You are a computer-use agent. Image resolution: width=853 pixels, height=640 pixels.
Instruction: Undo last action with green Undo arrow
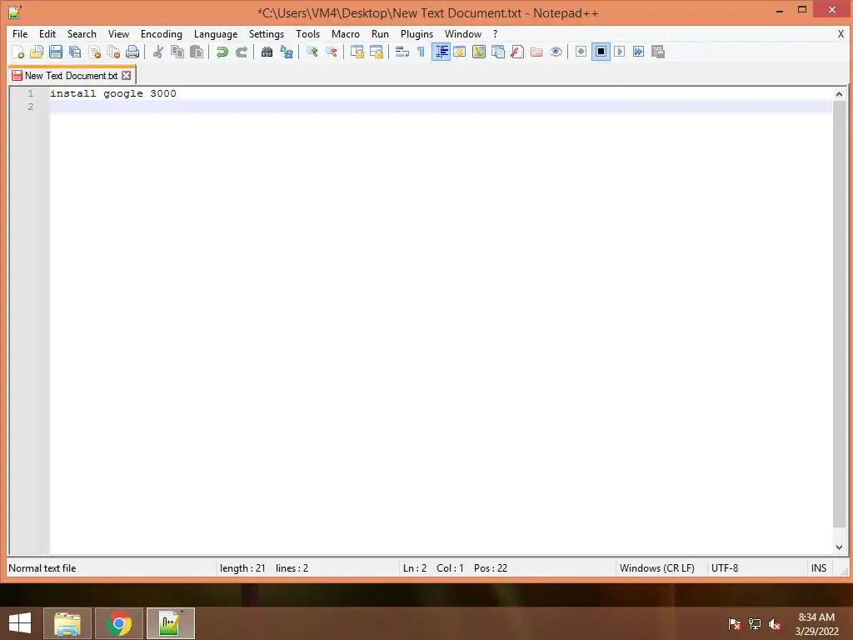pyautogui.click(x=222, y=52)
